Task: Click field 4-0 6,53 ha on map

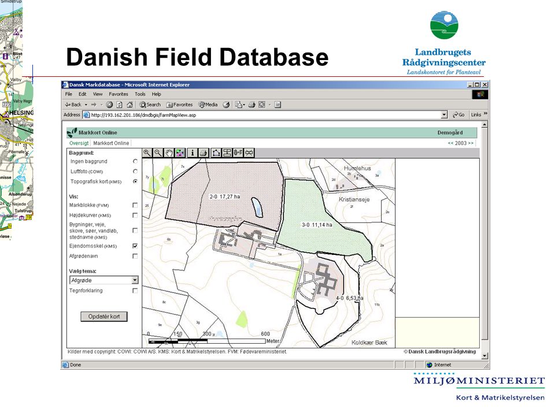Action: [x=350, y=298]
